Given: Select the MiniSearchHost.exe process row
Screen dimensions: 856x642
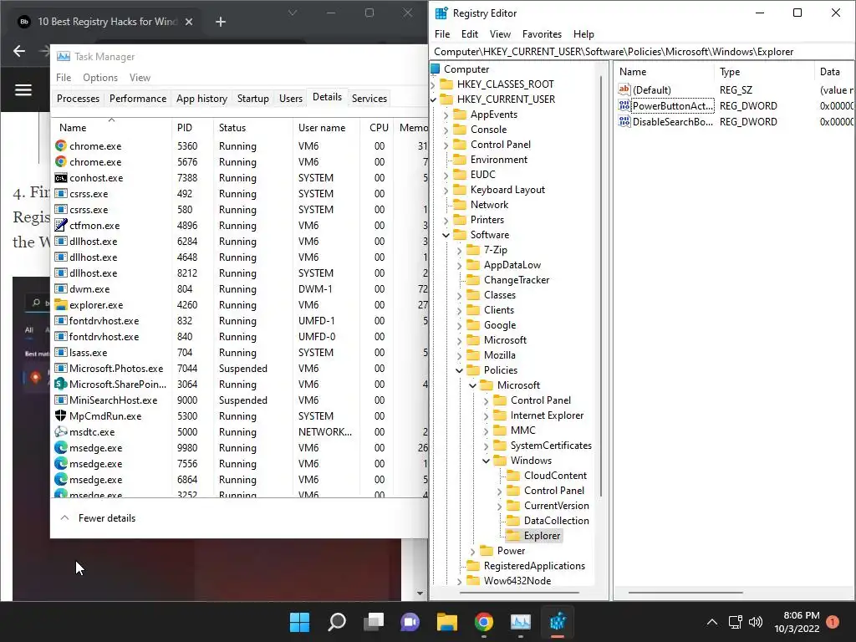Looking at the screenshot, I should [x=240, y=400].
